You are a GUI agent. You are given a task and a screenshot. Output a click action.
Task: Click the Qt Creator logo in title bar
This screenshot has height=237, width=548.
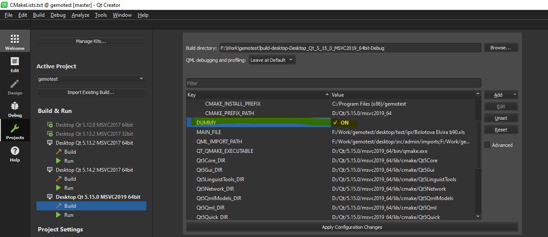click(5, 5)
